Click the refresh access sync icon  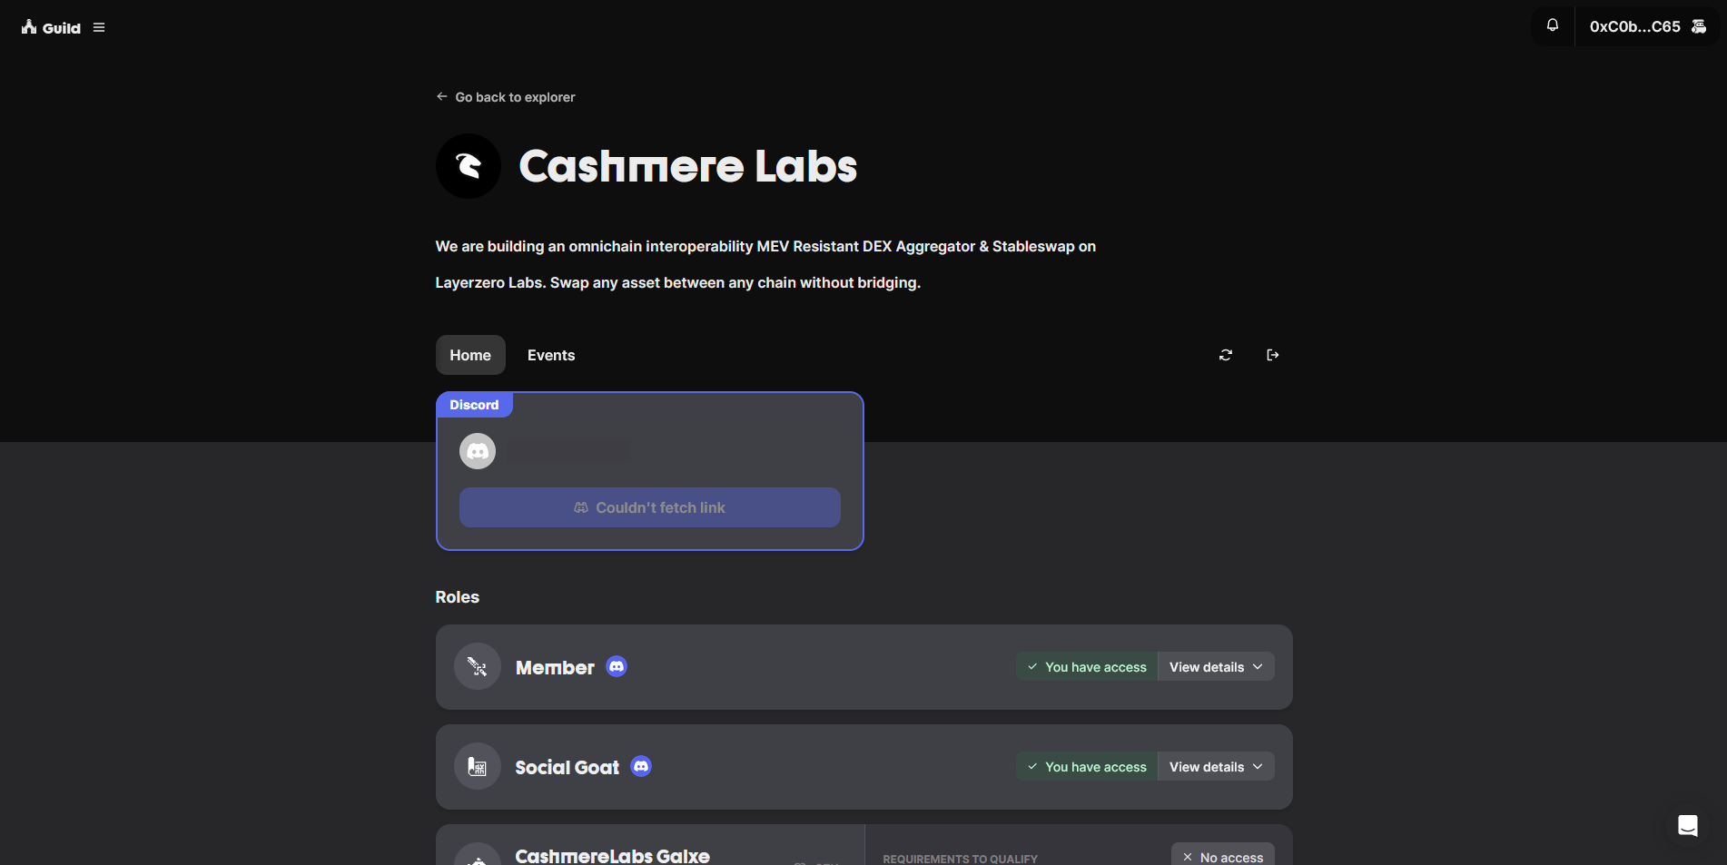click(x=1226, y=355)
